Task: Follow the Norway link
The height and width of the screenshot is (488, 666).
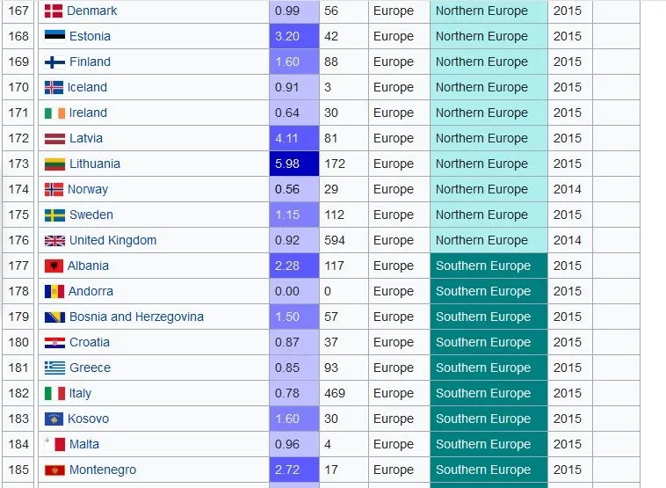Action: point(88,190)
